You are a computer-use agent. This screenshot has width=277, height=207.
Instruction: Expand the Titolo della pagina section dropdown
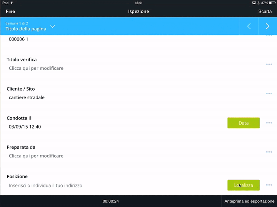coord(52,26)
